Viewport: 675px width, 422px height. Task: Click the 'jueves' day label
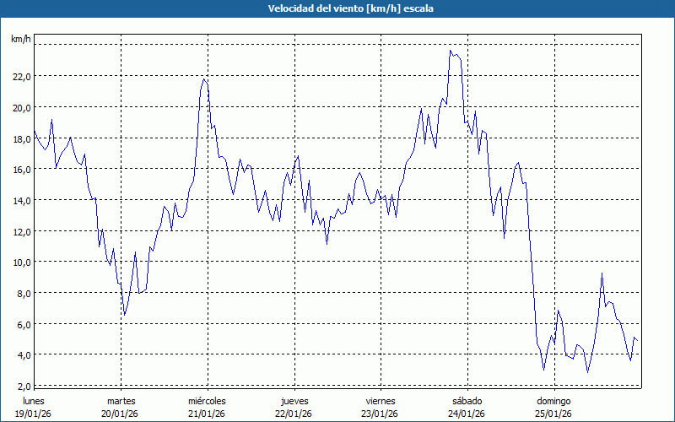[294, 401]
